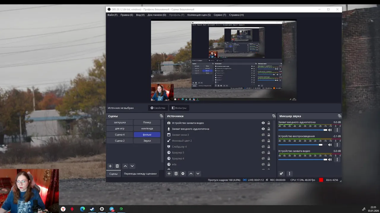Open Правка (E) menu

click(127, 15)
